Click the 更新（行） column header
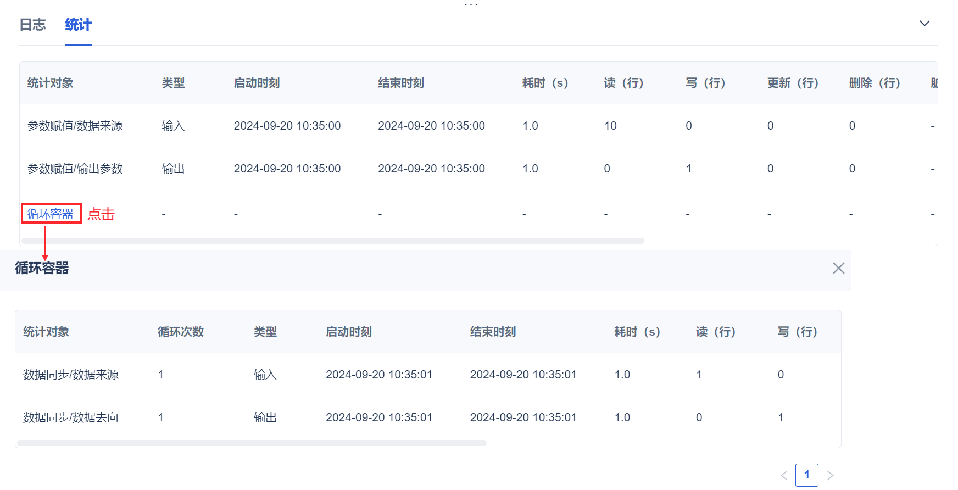The image size is (958, 490). pos(793,83)
